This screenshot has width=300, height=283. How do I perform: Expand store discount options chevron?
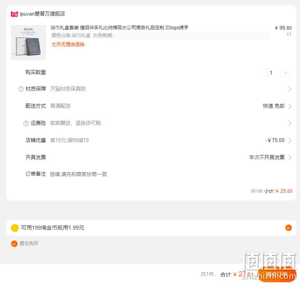point(290,141)
